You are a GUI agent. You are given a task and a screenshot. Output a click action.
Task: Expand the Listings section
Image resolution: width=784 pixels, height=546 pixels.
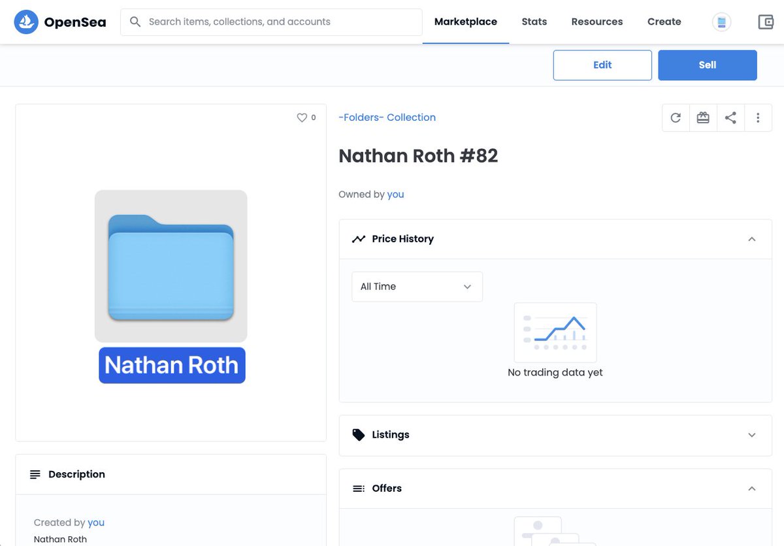[752, 435]
